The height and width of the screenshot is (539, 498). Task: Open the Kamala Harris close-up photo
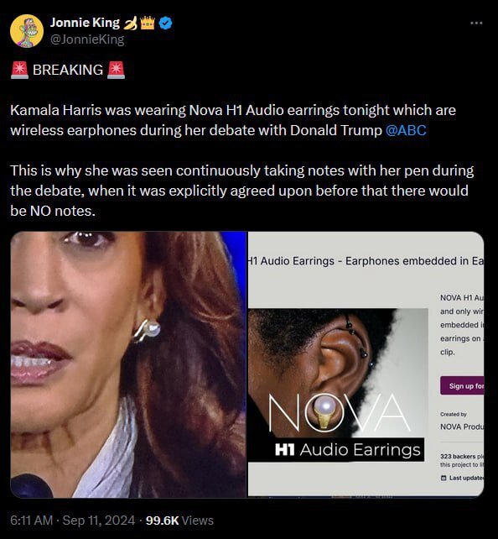(128, 364)
